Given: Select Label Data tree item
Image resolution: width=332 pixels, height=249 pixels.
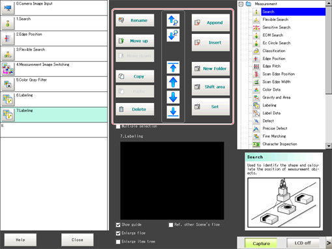Looking at the screenshot, I should point(271,113).
